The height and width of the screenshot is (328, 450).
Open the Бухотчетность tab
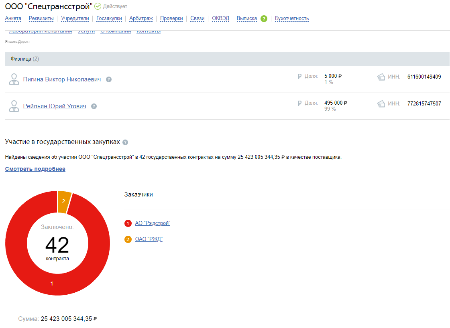[292, 18]
